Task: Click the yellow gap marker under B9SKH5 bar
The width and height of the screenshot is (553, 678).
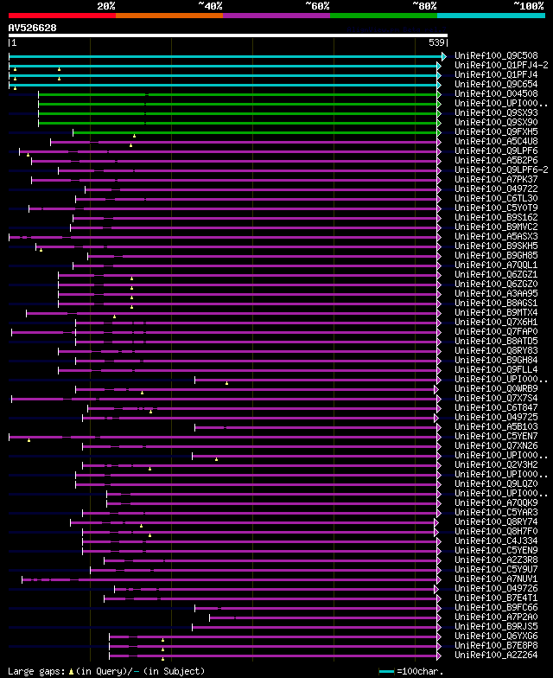Action: click(41, 250)
